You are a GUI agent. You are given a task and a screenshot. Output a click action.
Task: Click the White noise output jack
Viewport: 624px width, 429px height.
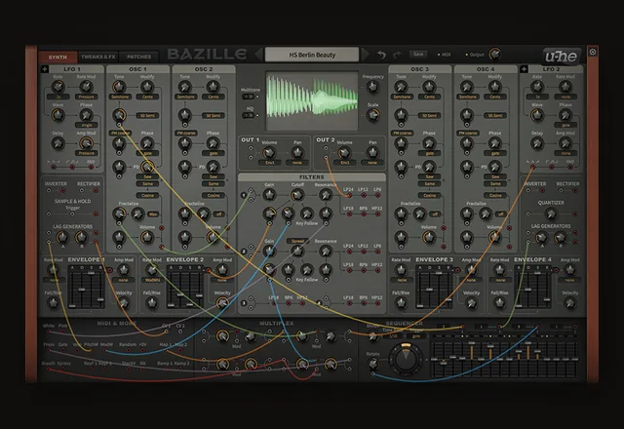[49, 331]
